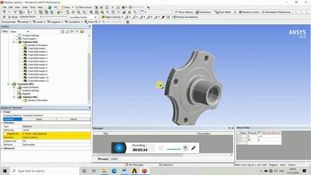Open the Tools menu

point(33,7)
